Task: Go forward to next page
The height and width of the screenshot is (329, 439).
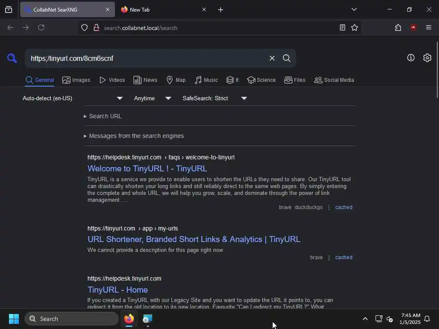Action: [25, 27]
